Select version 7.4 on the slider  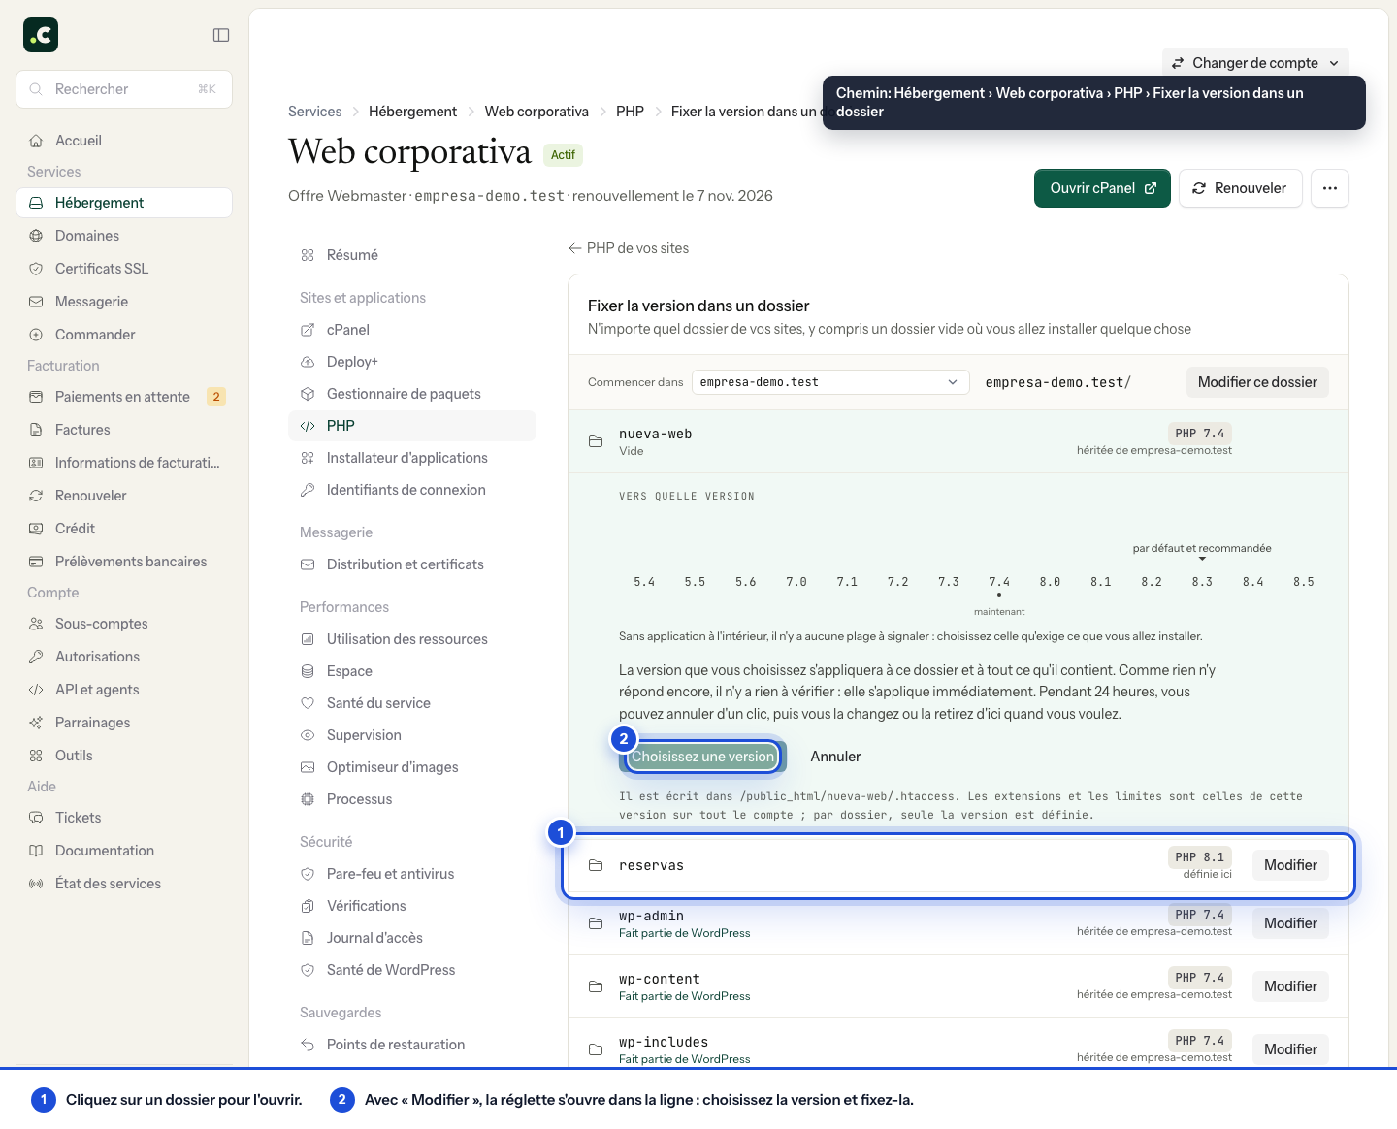click(999, 582)
